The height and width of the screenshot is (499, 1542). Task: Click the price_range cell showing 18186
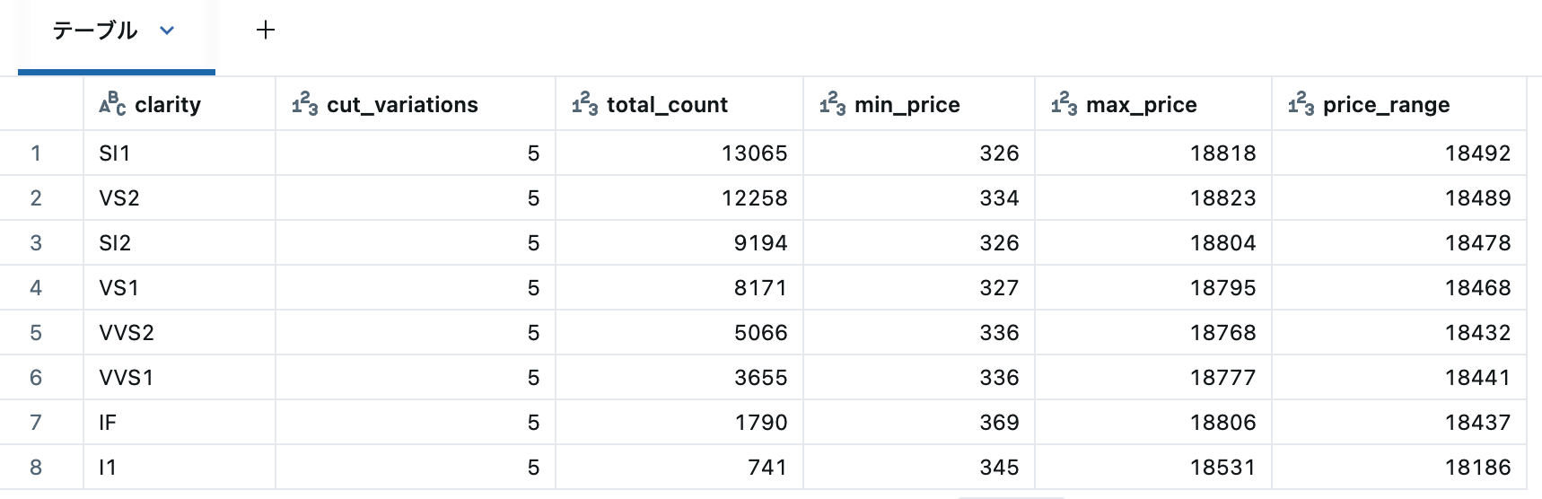click(x=1399, y=468)
